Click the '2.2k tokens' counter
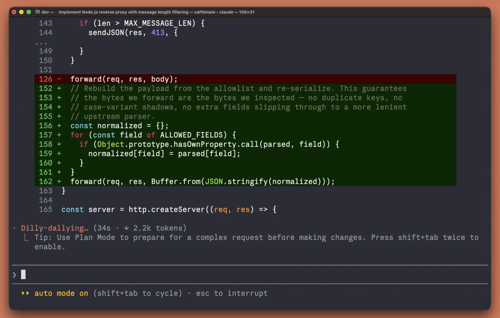Viewport: 500px width, 318px height. point(159,228)
